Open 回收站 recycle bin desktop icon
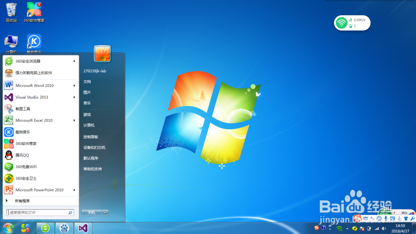 [11, 12]
